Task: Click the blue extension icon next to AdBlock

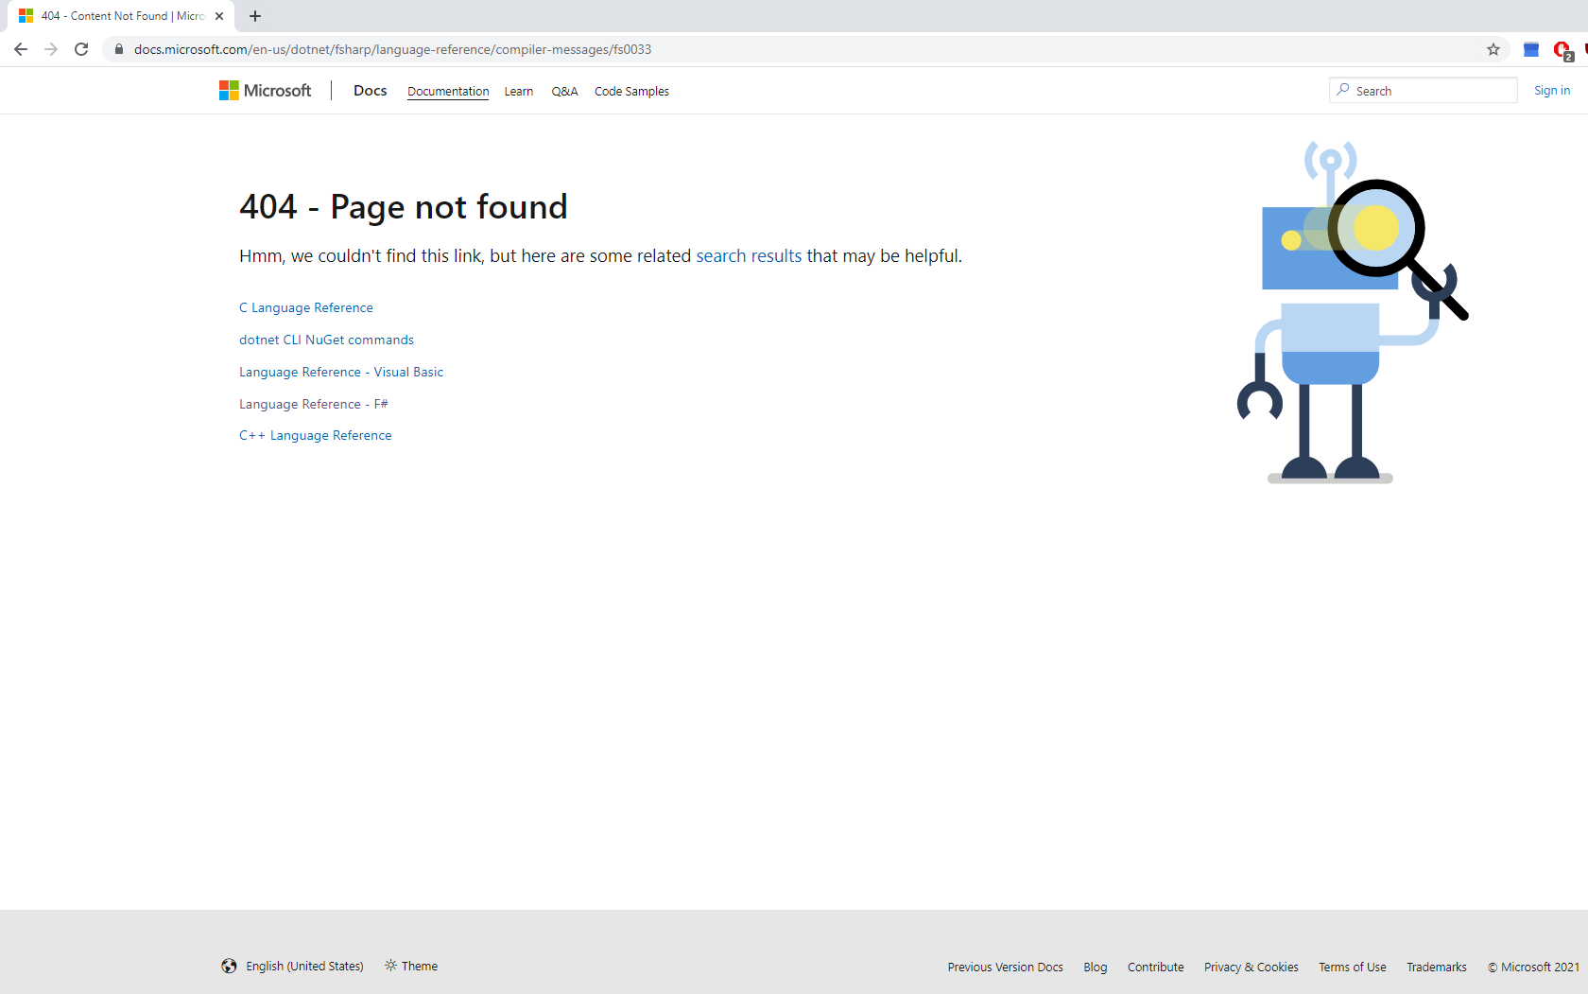Action: tap(1531, 49)
